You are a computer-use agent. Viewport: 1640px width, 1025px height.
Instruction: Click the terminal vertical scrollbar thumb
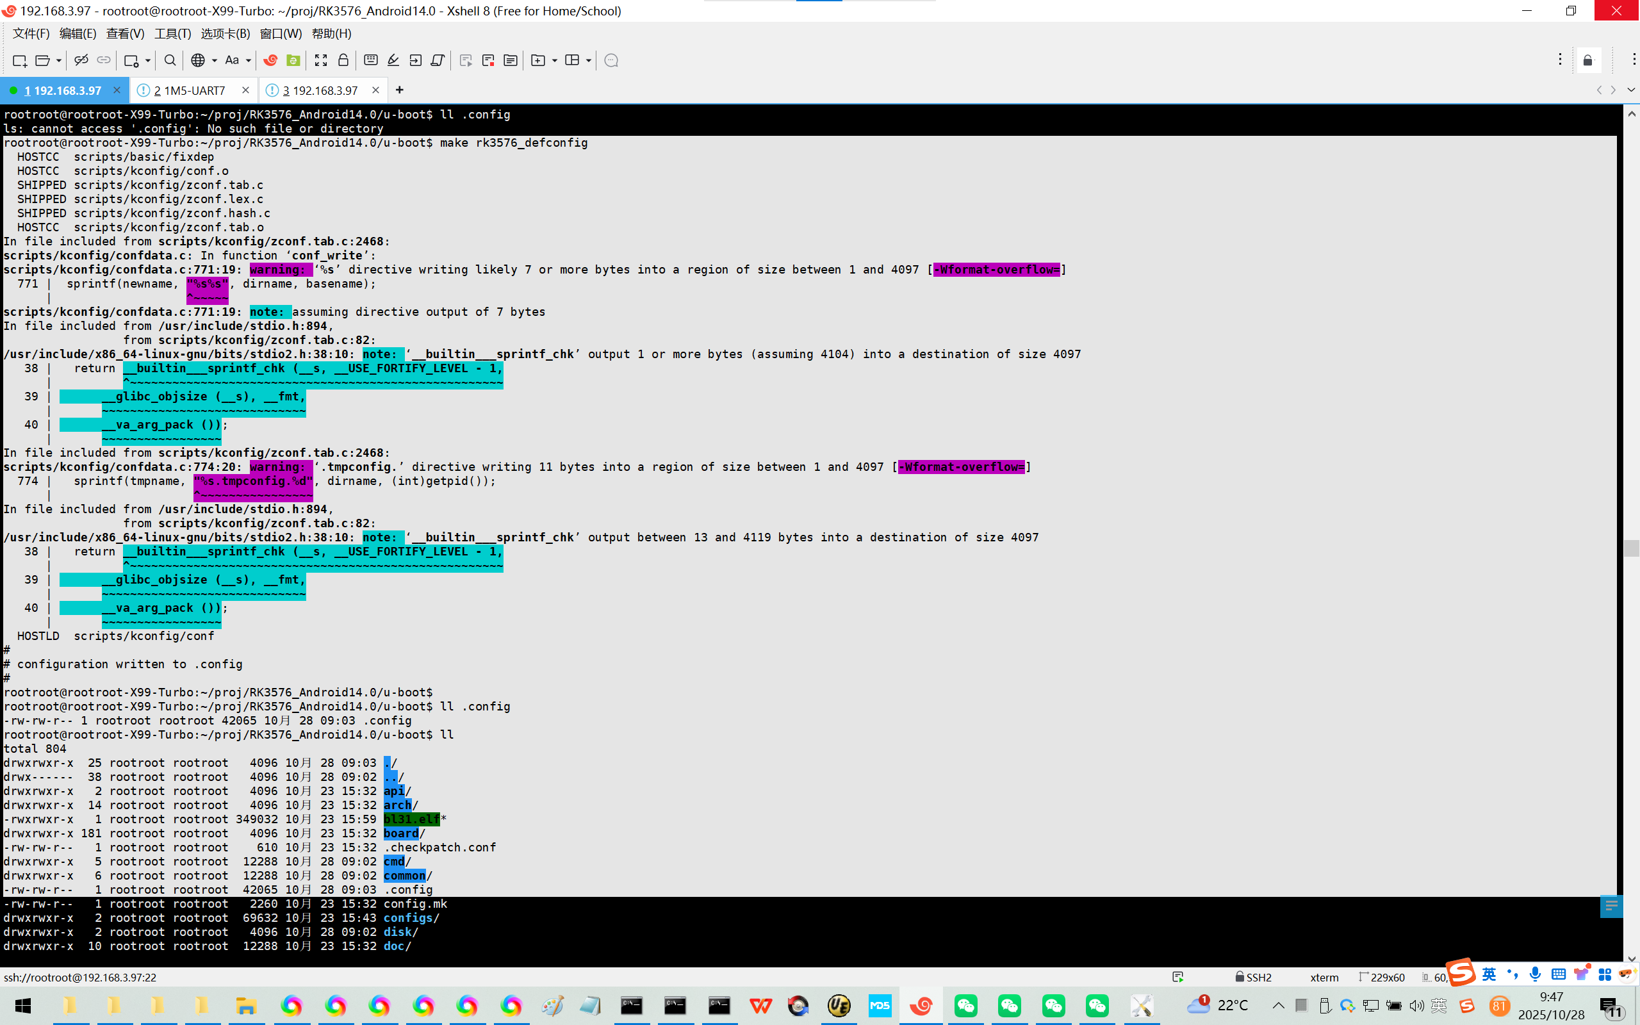coord(1631,547)
